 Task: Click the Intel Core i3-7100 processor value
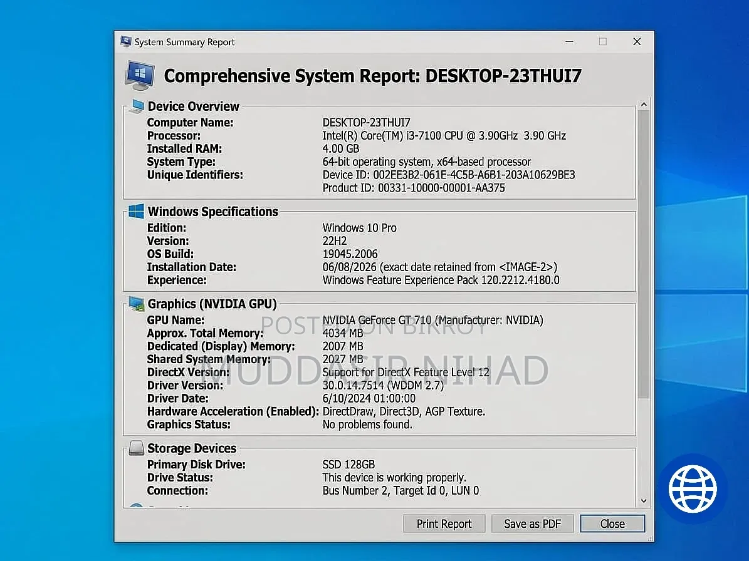pyautogui.click(x=444, y=135)
